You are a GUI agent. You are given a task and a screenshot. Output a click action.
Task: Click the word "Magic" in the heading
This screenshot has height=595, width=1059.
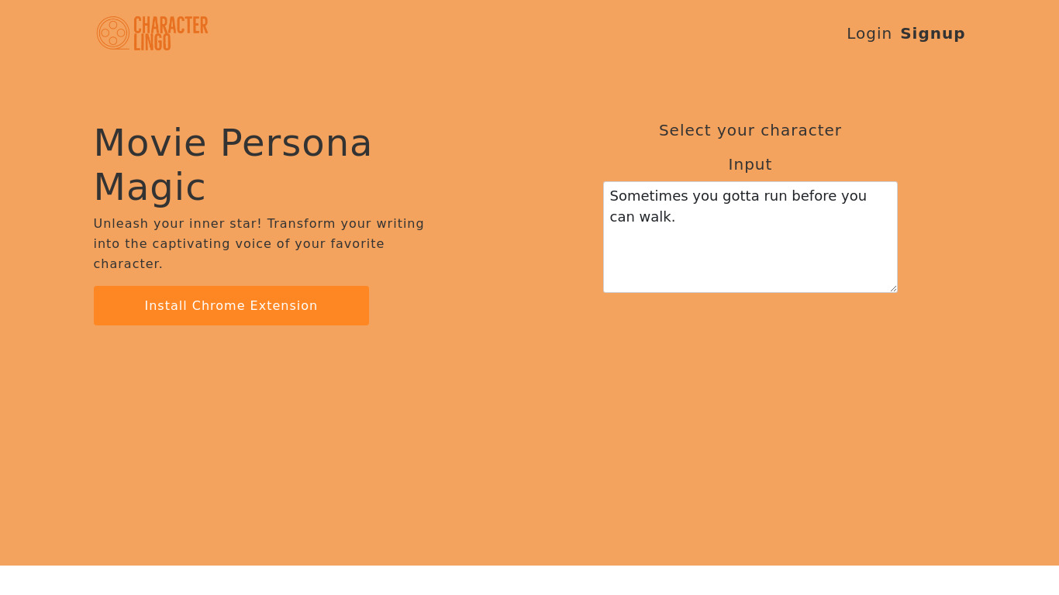point(150,187)
